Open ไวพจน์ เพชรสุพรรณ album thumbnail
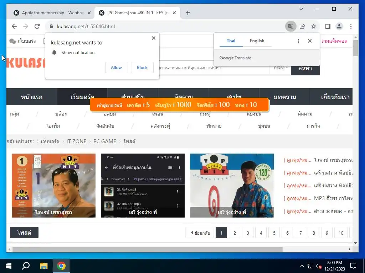This screenshot has height=273, width=365. coord(53,186)
